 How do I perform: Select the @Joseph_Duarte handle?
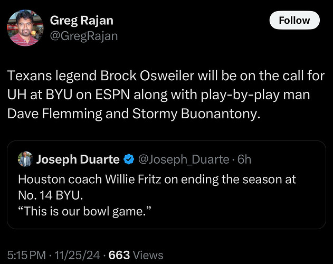184,159
